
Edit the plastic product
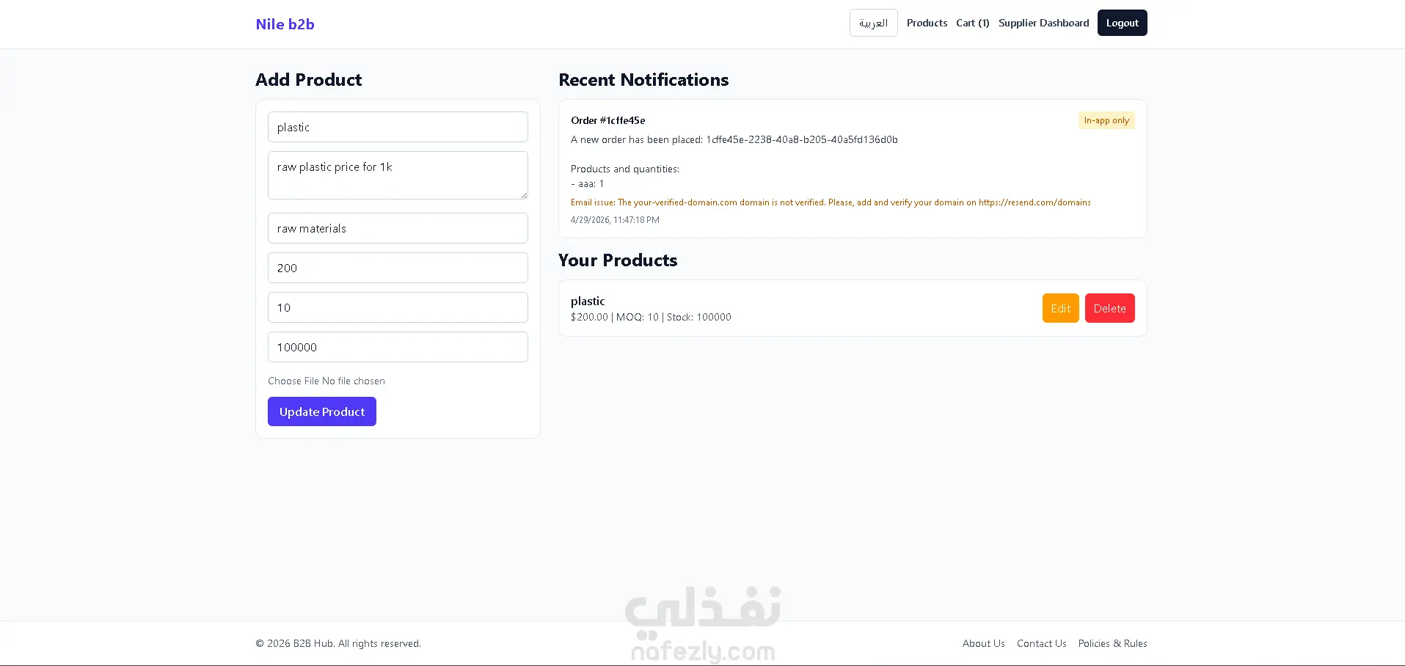point(1060,308)
